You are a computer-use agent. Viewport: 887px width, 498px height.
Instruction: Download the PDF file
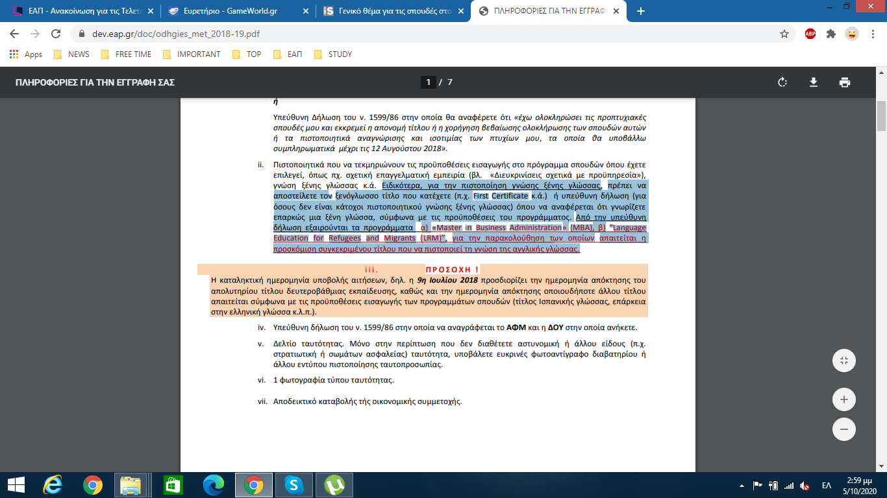[813, 82]
